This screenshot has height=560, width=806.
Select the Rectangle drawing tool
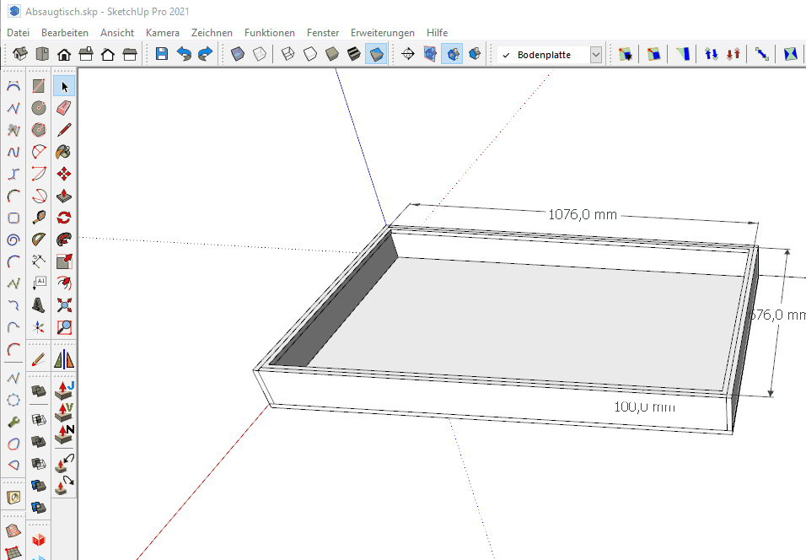39,86
